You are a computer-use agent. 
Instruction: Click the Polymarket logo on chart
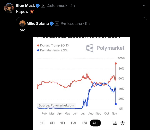105,48
